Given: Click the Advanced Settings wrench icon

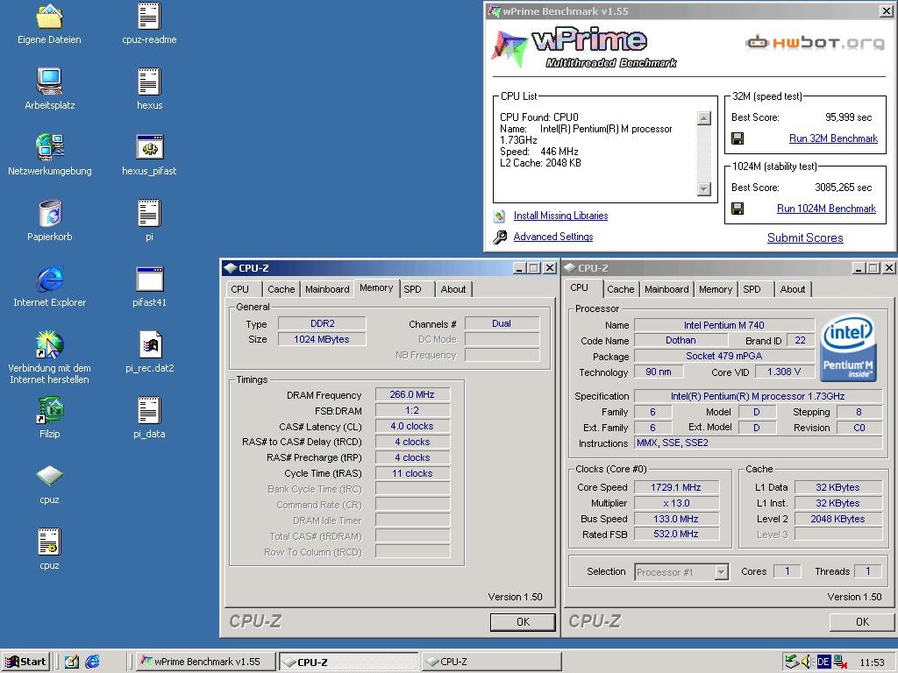Looking at the screenshot, I should [499, 237].
